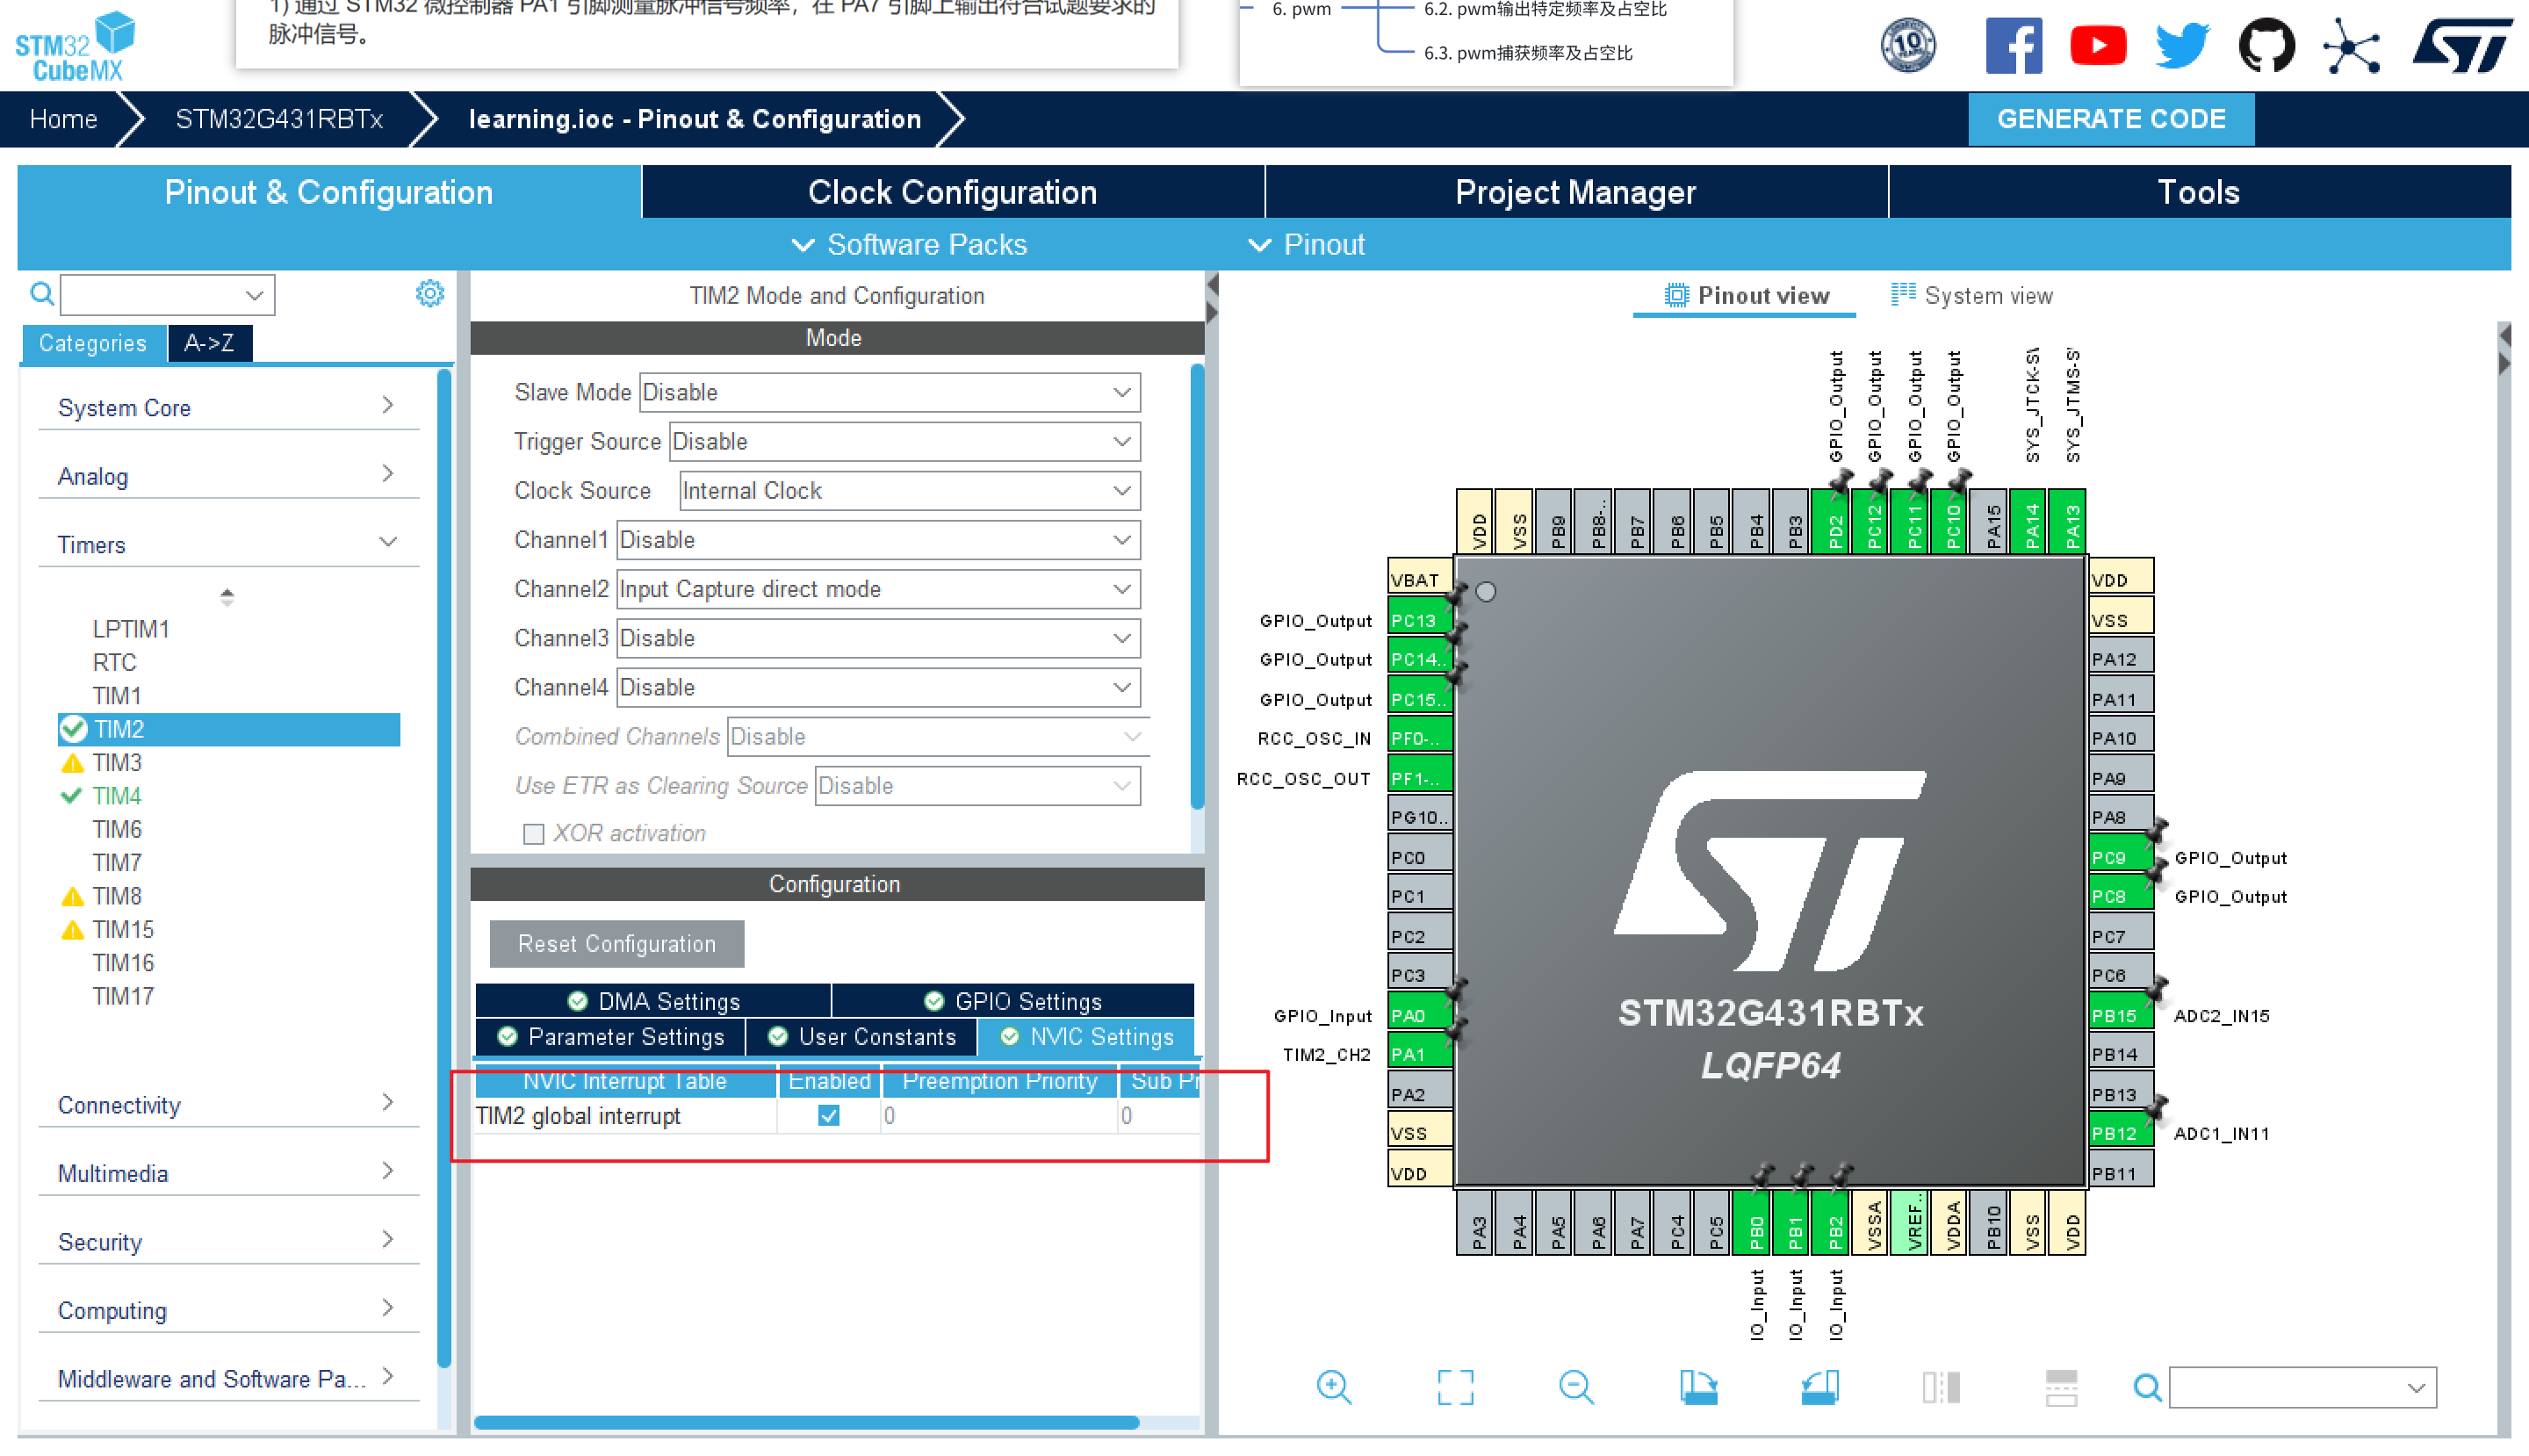2529x1456 pixels.
Task: Open the Clock Source dropdown
Action: 909,490
